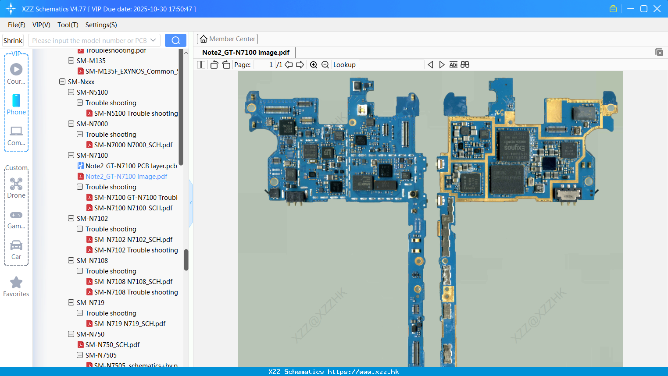Select the Computer category icon
Image resolution: width=668 pixels, height=376 pixels.
pyautogui.click(x=16, y=131)
